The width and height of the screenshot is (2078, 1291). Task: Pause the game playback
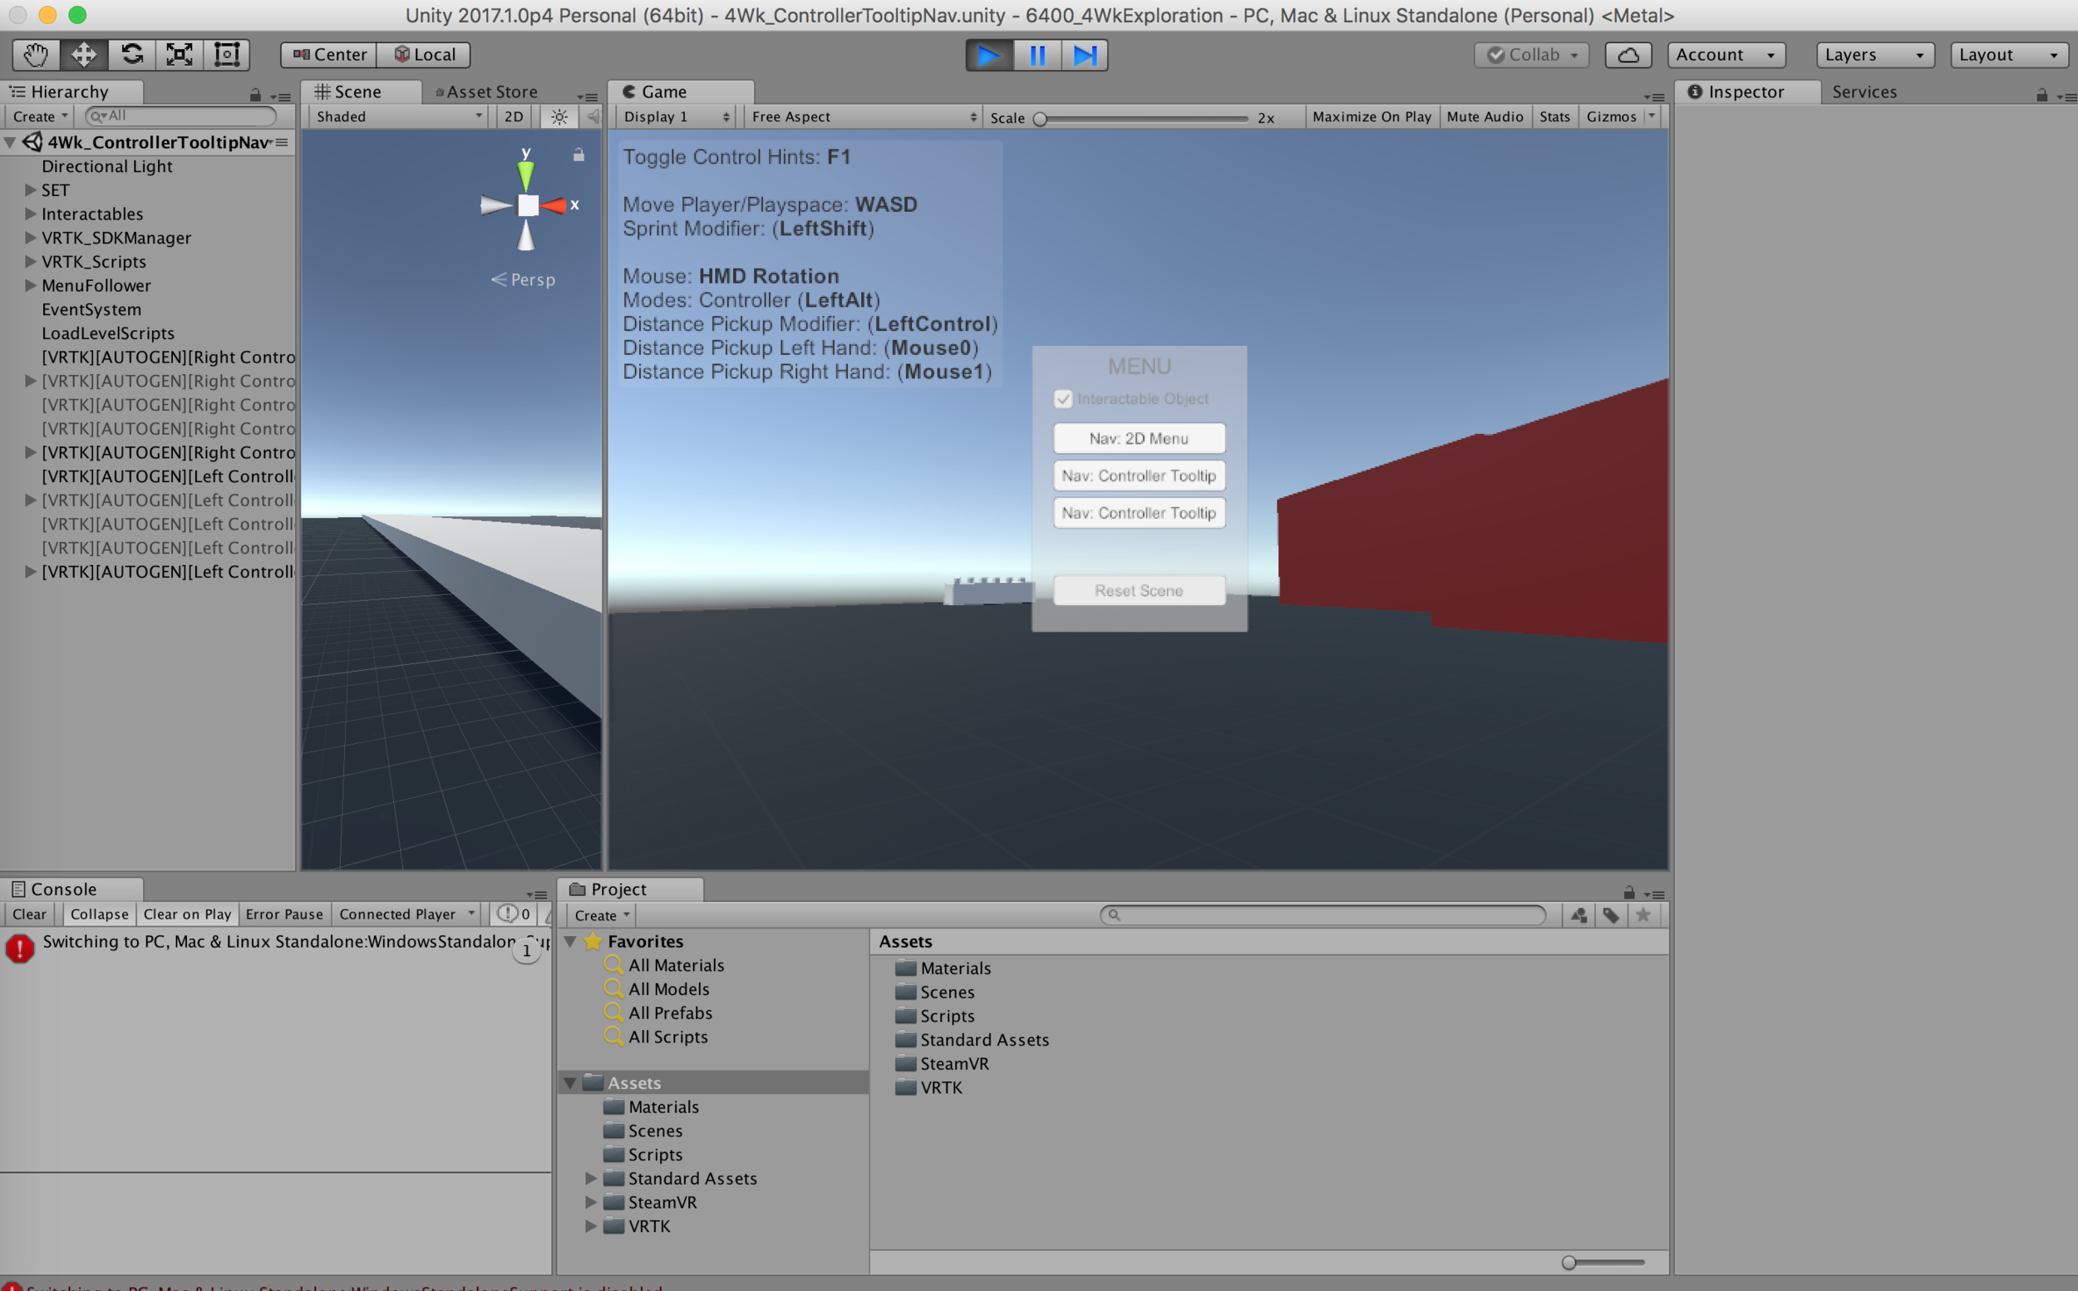(x=1037, y=56)
